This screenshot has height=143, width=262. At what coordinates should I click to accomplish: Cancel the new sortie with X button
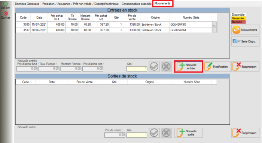166,133
